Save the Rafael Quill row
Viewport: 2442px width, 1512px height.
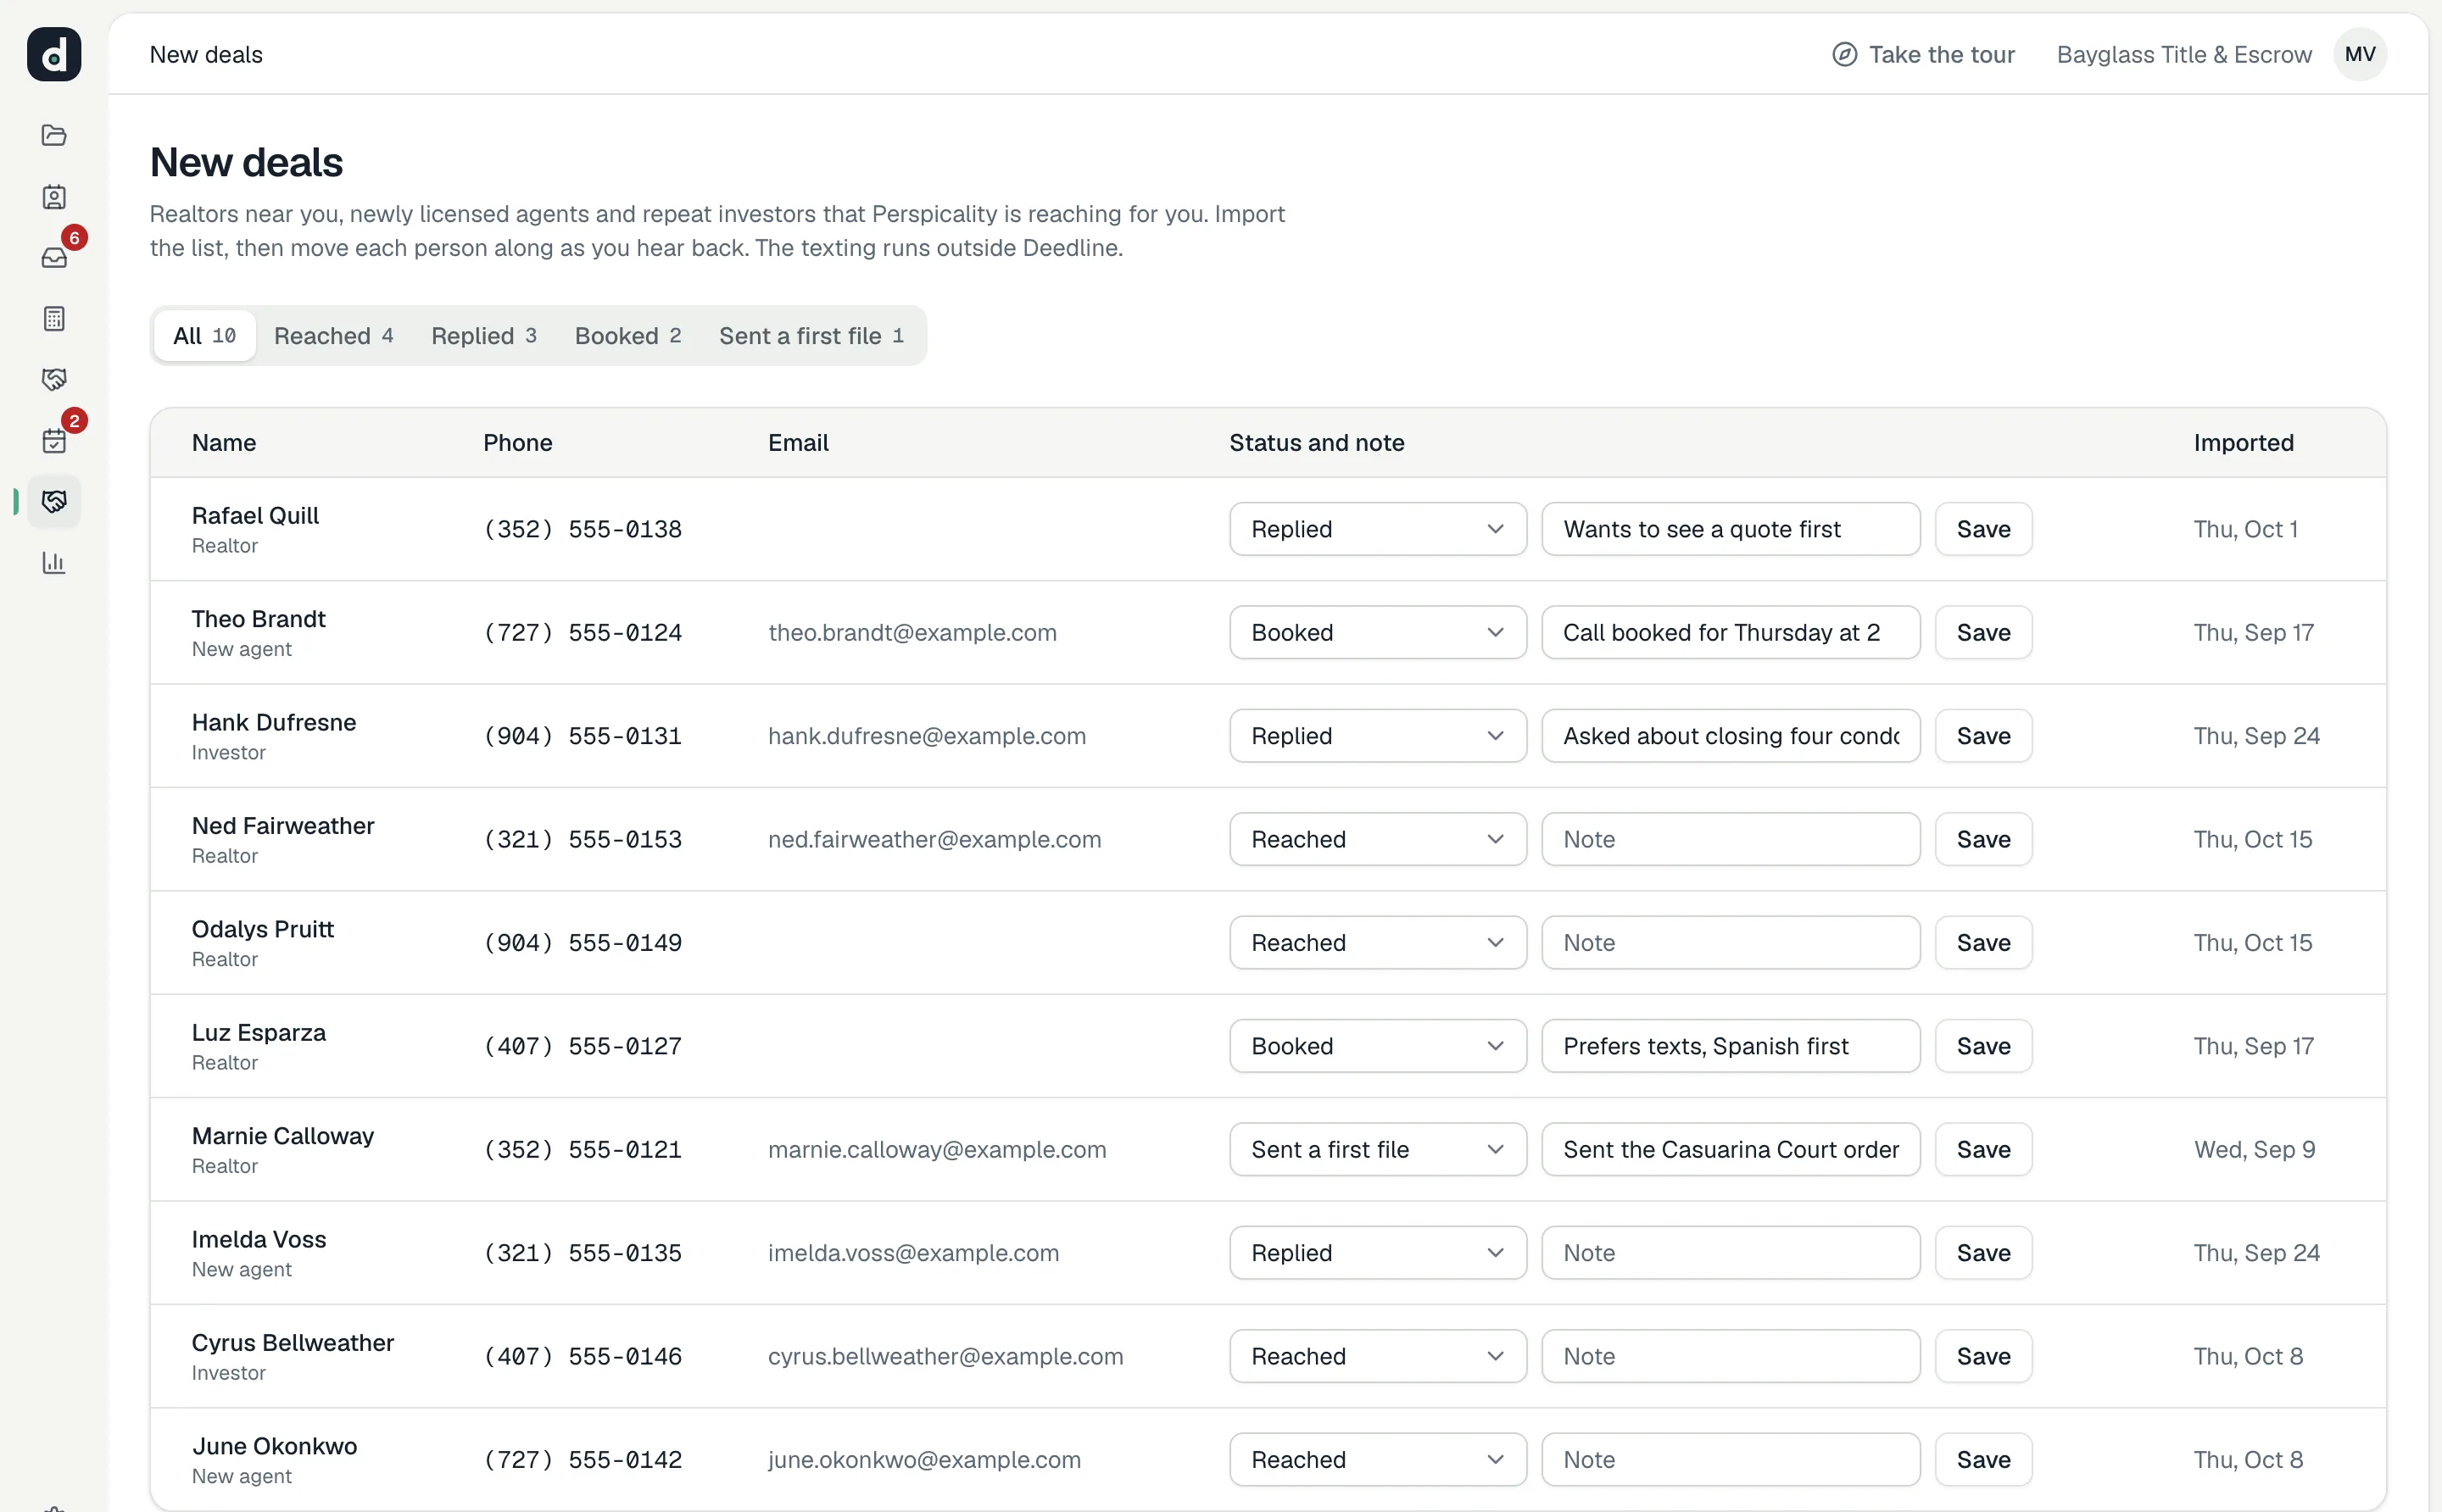pos(1982,529)
